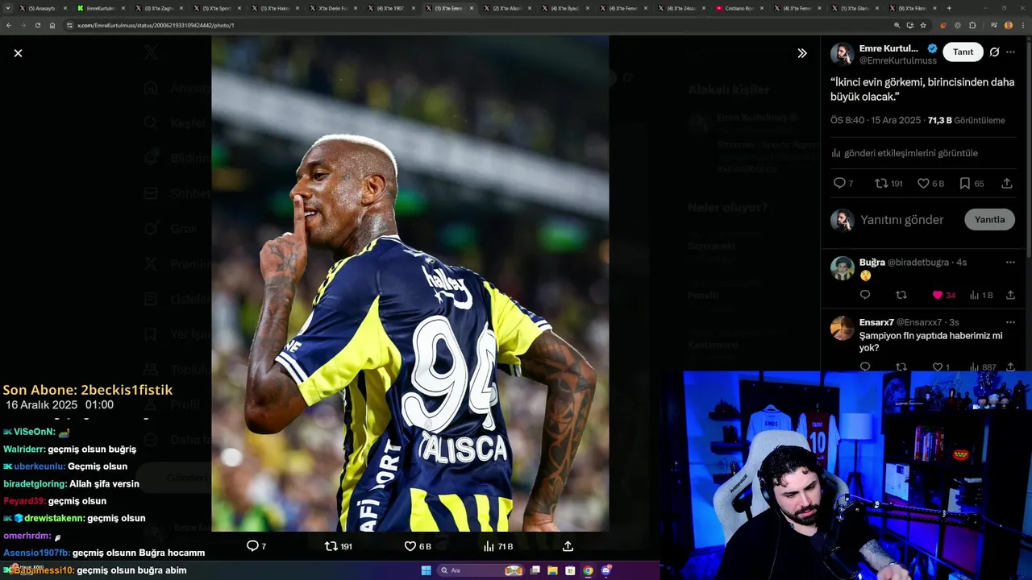Open File Explorer from the taskbar
The image size is (1032, 580).
[552, 570]
